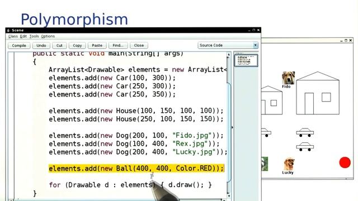Minimize the Scene editor window
358x201 pixels.
(x=249, y=30)
